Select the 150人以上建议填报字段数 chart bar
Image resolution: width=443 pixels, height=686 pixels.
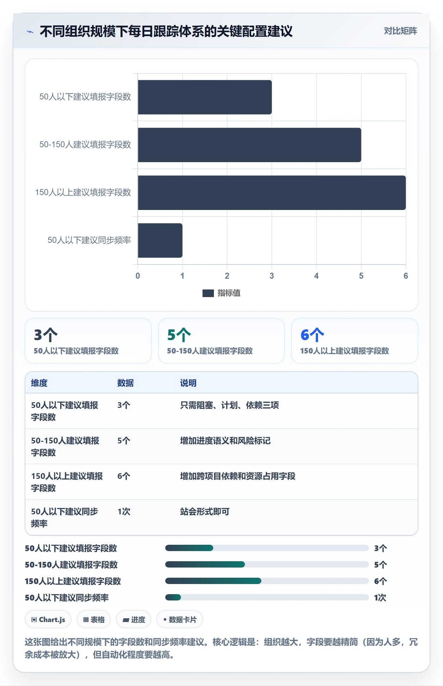(x=272, y=193)
